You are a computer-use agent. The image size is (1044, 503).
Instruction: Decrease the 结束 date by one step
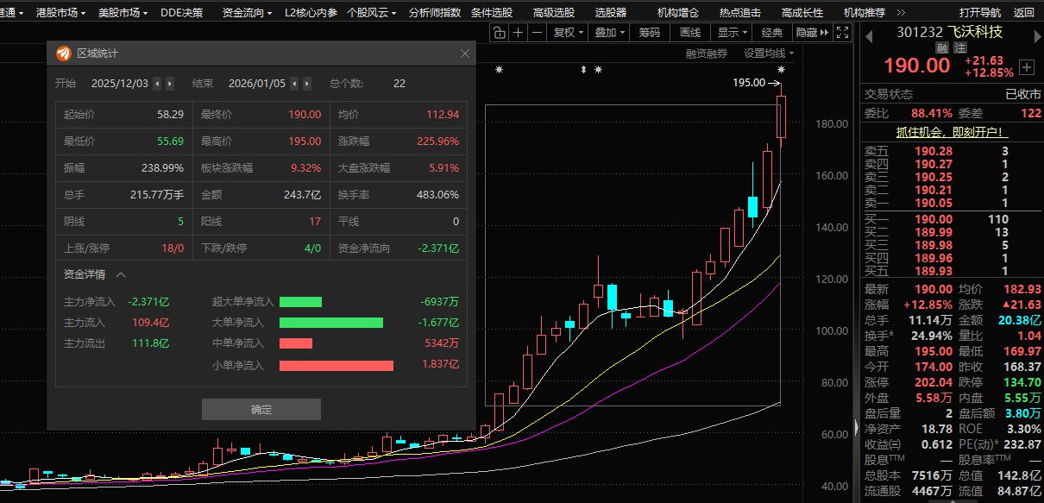pyautogui.click(x=294, y=84)
